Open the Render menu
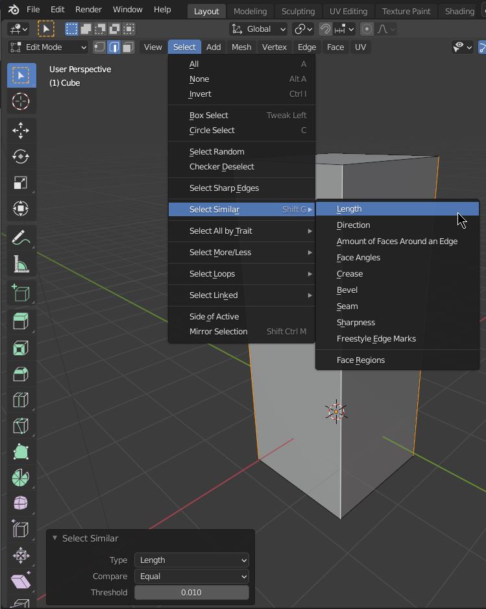Viewport: 486px width, 609px height. (x=88, y=9)
